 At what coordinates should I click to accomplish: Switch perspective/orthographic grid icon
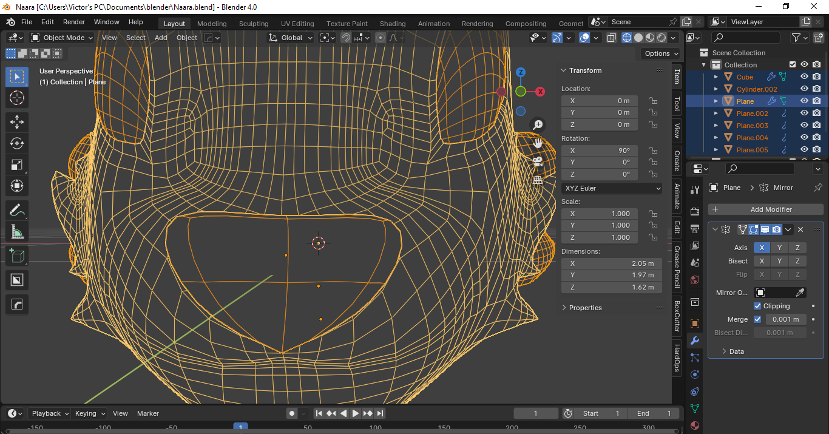pos(538,180)
